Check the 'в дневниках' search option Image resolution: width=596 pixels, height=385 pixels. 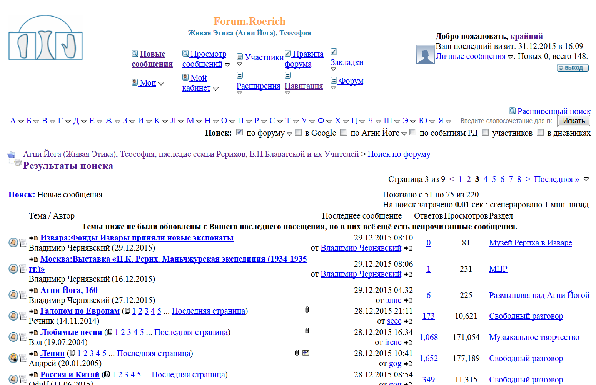[540, 132]
